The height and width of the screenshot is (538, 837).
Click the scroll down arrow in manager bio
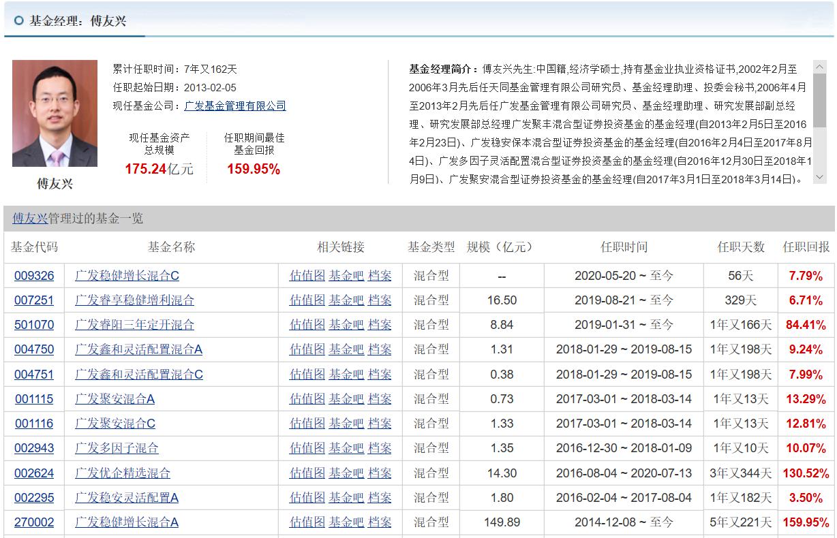819,178
